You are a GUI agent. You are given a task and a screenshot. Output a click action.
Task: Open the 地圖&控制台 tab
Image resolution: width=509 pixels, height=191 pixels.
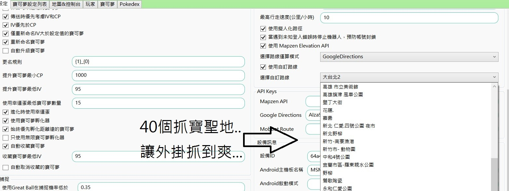[x=66, y=4]
